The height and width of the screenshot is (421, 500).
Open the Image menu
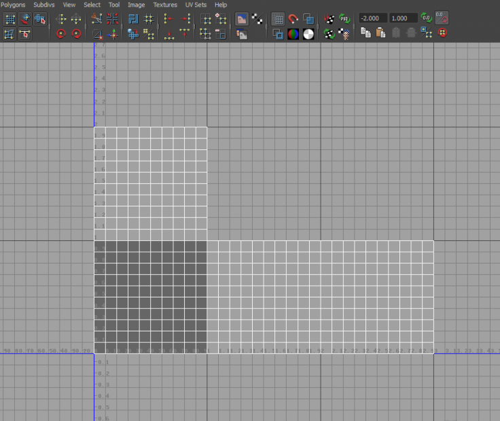point(136,5)
